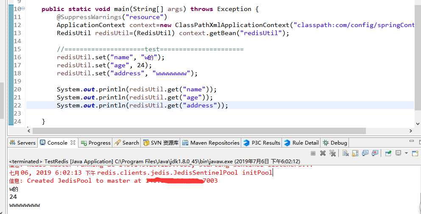Image resolution: width=421 pixels, height=214 pixels.
Task: Click the test comment line
Action: point(150,49)
